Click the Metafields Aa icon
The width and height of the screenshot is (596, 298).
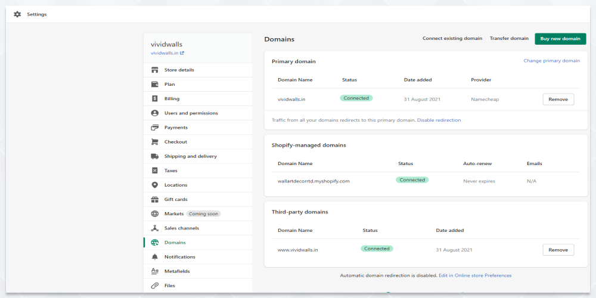(155, 271)
